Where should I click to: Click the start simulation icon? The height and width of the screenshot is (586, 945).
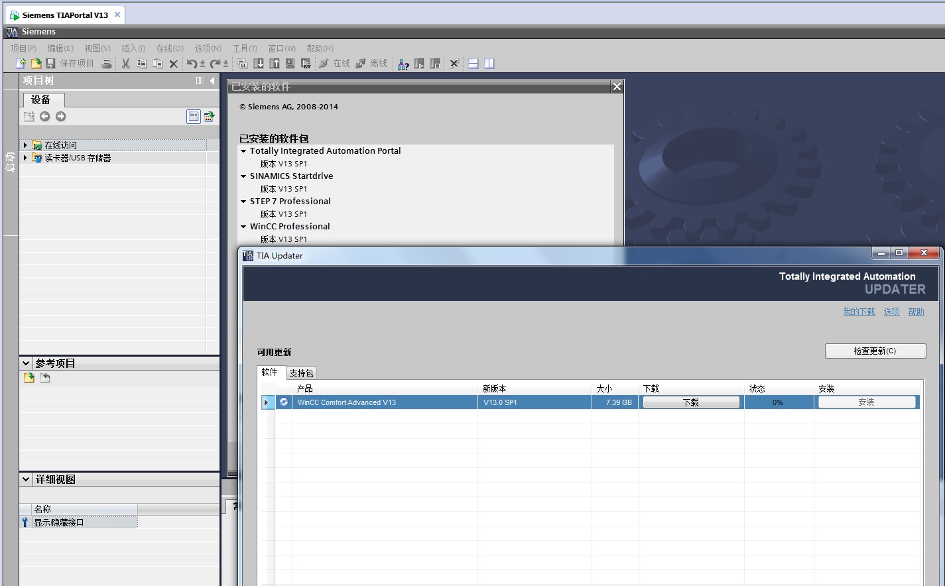(x=290, y=64)
